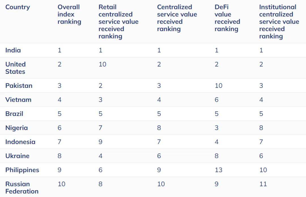The height and width of the screenshot is (197, 306).
Task: Click the Institutional centralized service value header
Action: (x=279, y=22)
